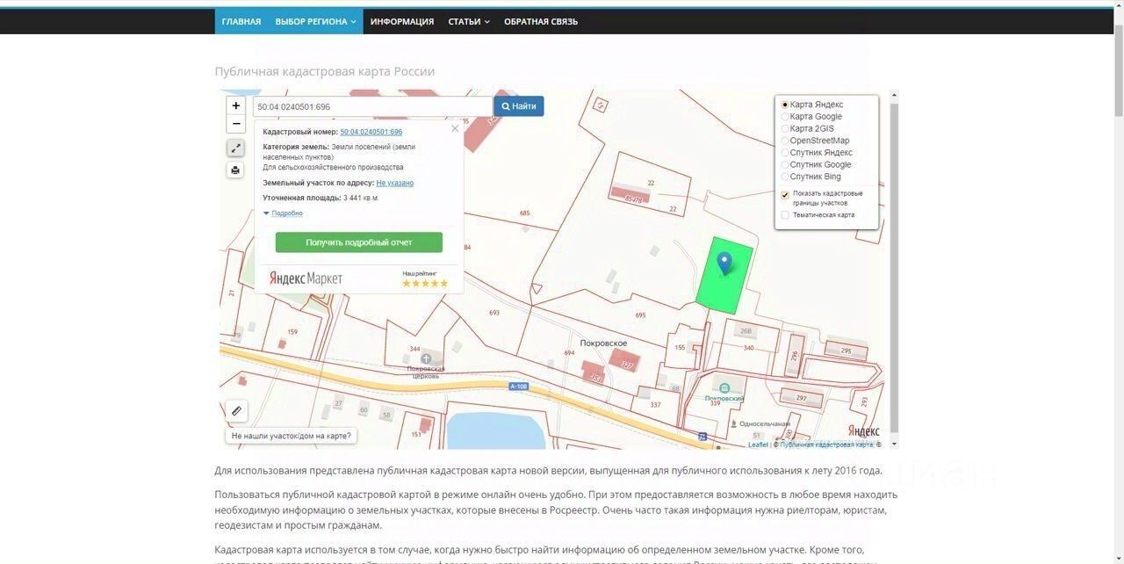Open Публичная кадастровая карта attribution link

826,445
